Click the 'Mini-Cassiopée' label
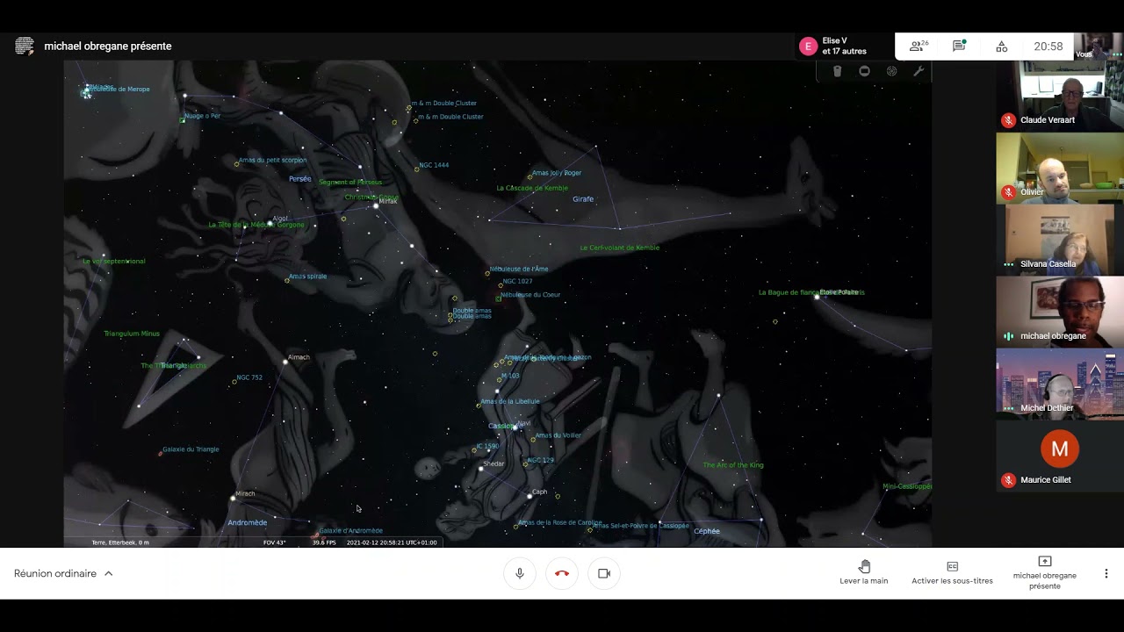1124x632 pixels. pyautogui.click(x=907, y=486)
